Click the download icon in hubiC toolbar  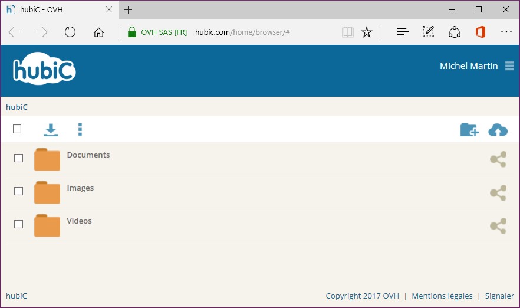click(51, 130)
